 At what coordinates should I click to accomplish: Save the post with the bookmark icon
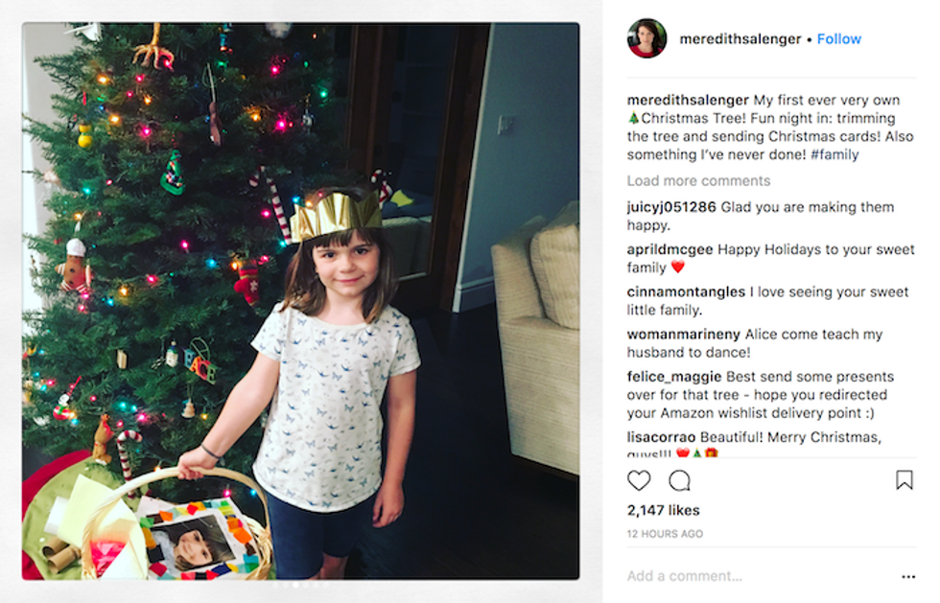[x=904, y=479]
